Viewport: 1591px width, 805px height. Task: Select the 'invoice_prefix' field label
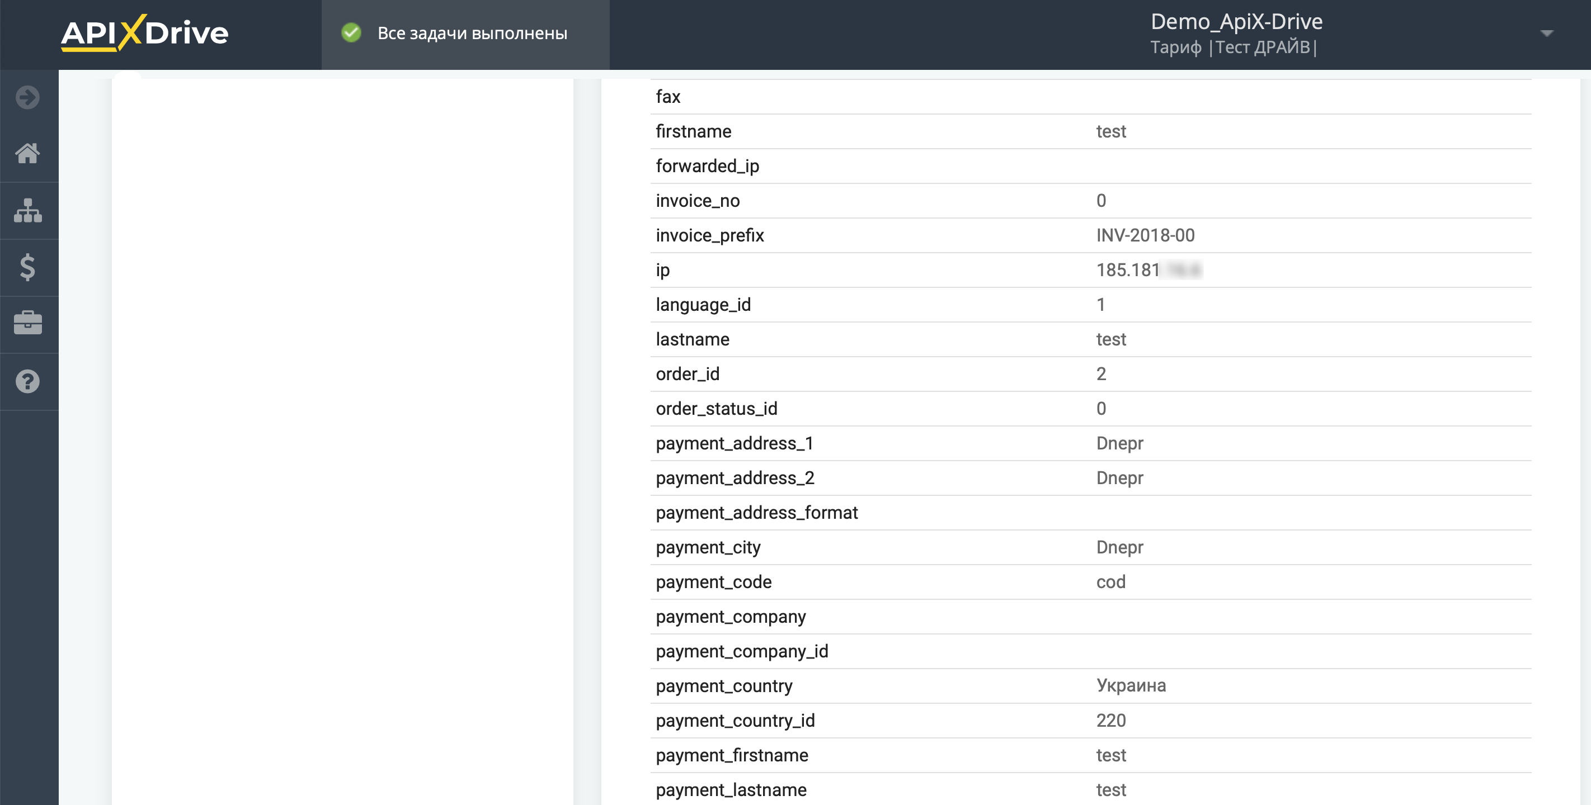click(x=710, y=236)
